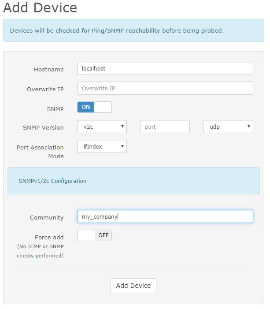Click the SNMP label beside the switch
The image size is (270, 309).
pos(55,109)
